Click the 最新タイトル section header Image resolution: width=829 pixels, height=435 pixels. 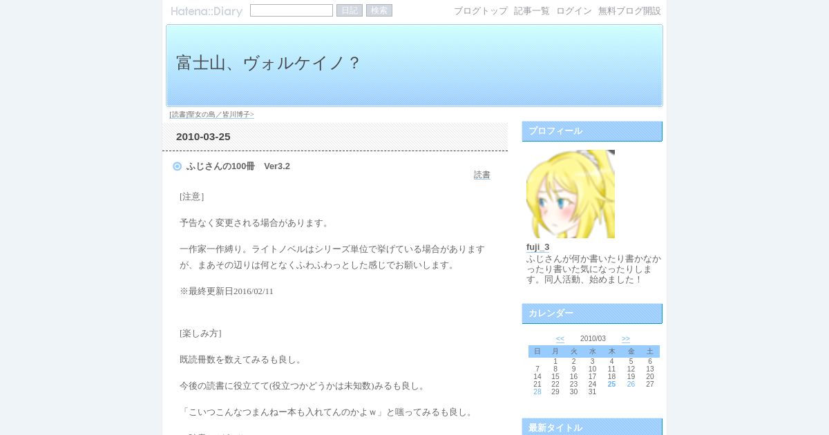592,427
